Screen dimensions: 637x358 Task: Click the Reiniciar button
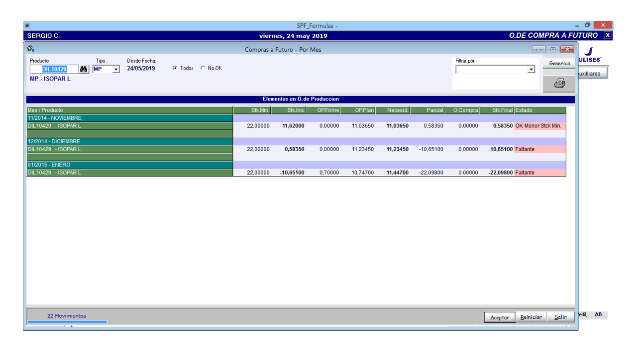531,317
